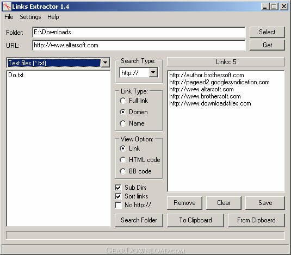
Task: Select the Full link radio button
Action: coord(123,101)
